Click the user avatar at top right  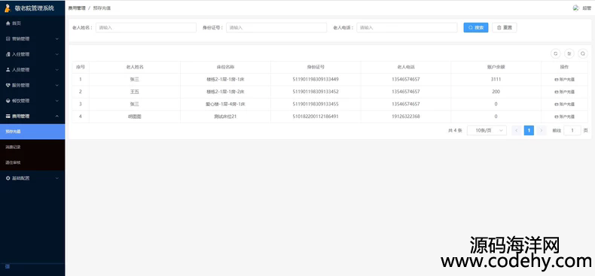click(x=576, y=8)
